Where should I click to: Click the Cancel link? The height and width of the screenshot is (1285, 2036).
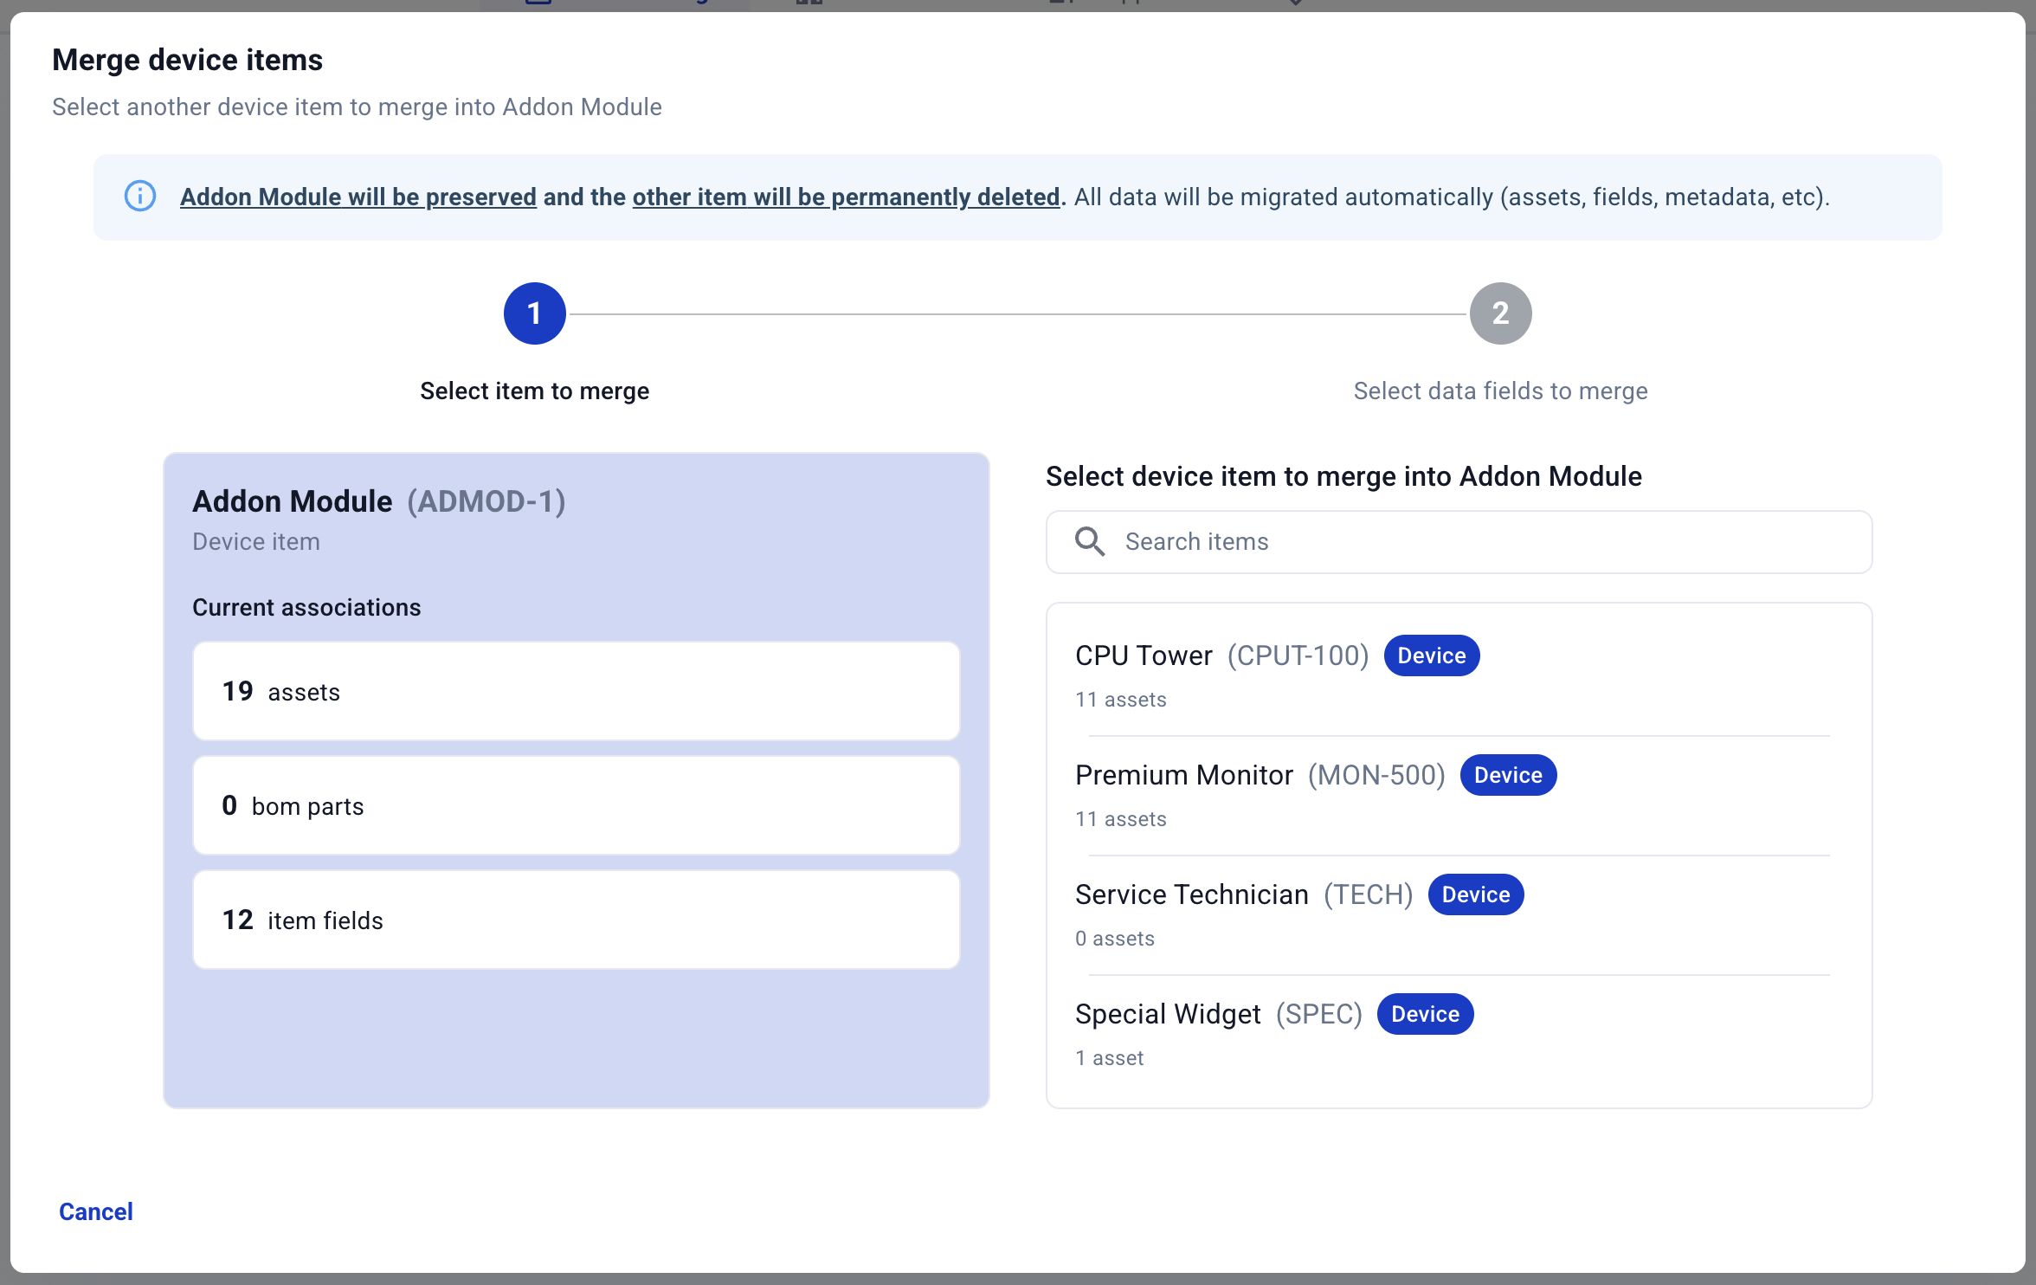[x=95, y=1211]
